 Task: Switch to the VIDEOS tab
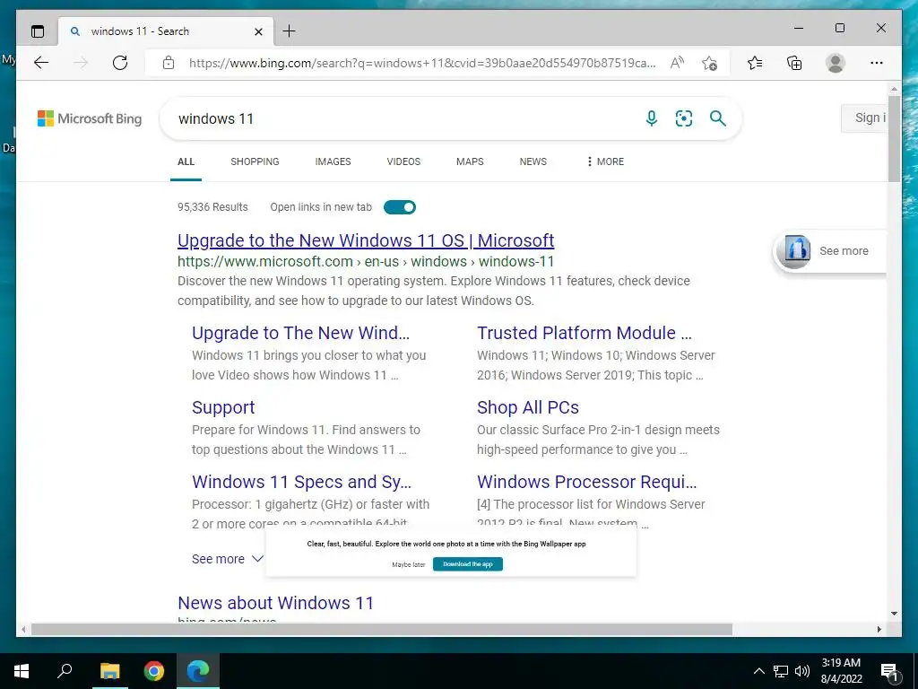(403, 161)
